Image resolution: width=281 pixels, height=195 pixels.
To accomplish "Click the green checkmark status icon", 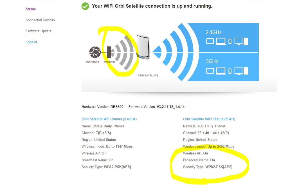I will pos(85,6).
